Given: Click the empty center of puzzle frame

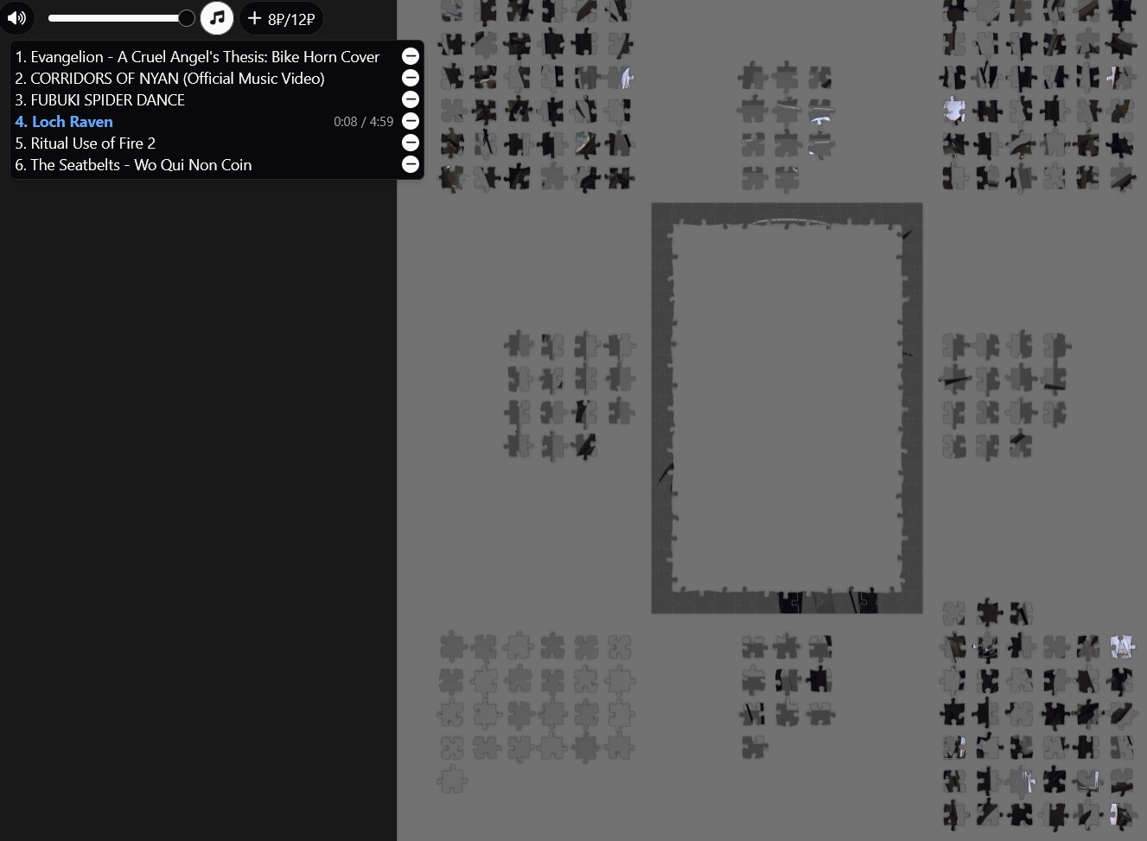Looking at the screenshot, I should coord(787,406).
